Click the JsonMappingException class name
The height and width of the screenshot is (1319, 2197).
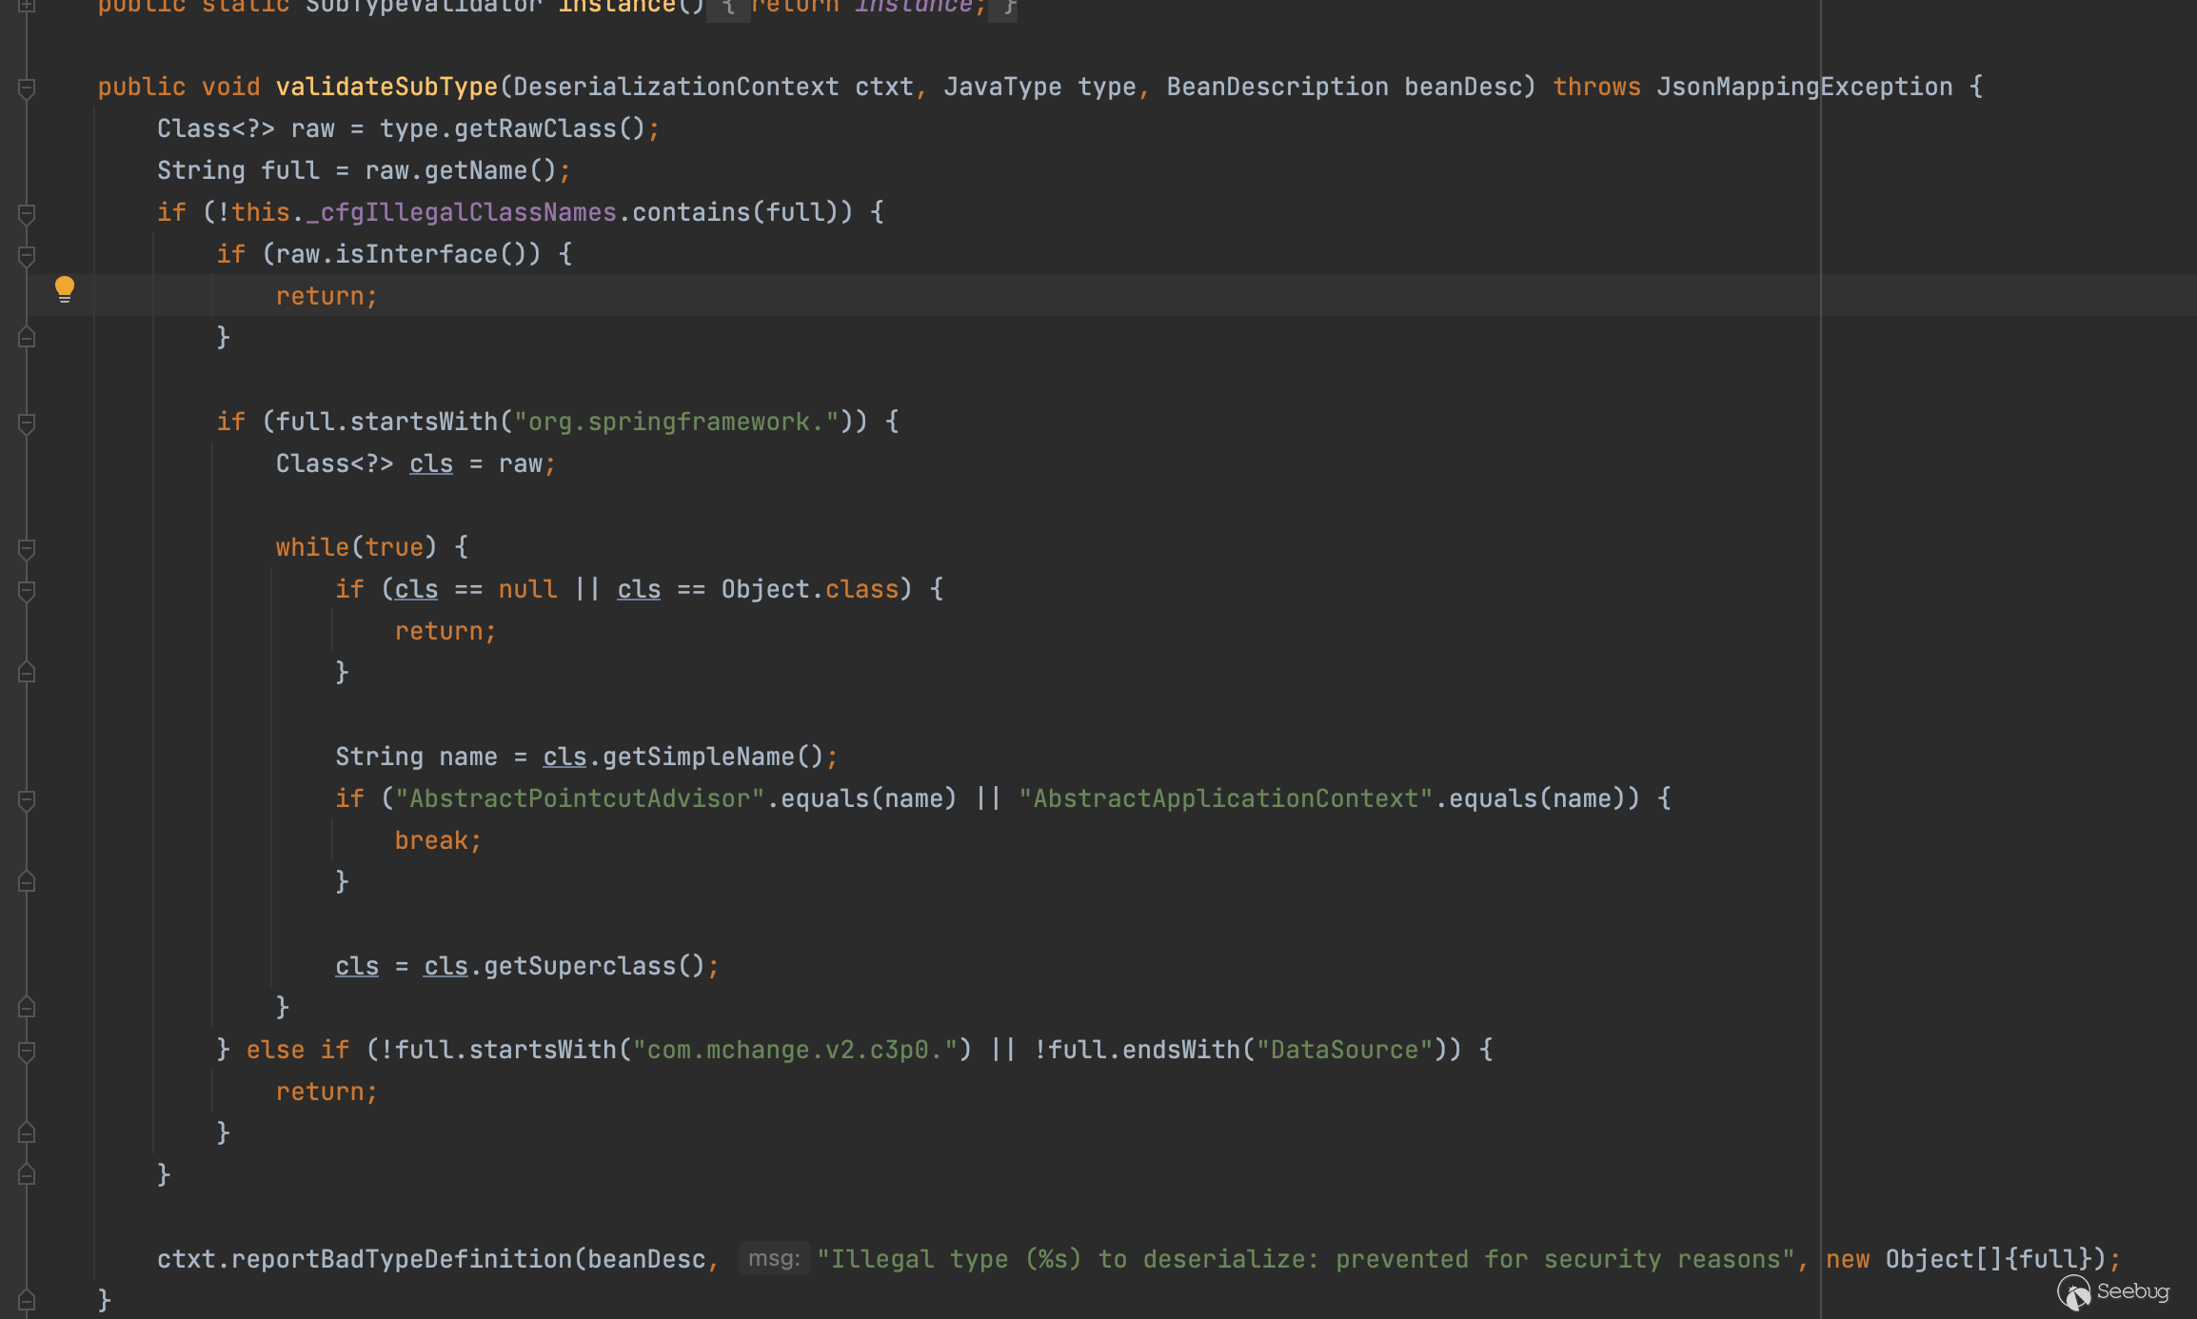[1804, 87]
